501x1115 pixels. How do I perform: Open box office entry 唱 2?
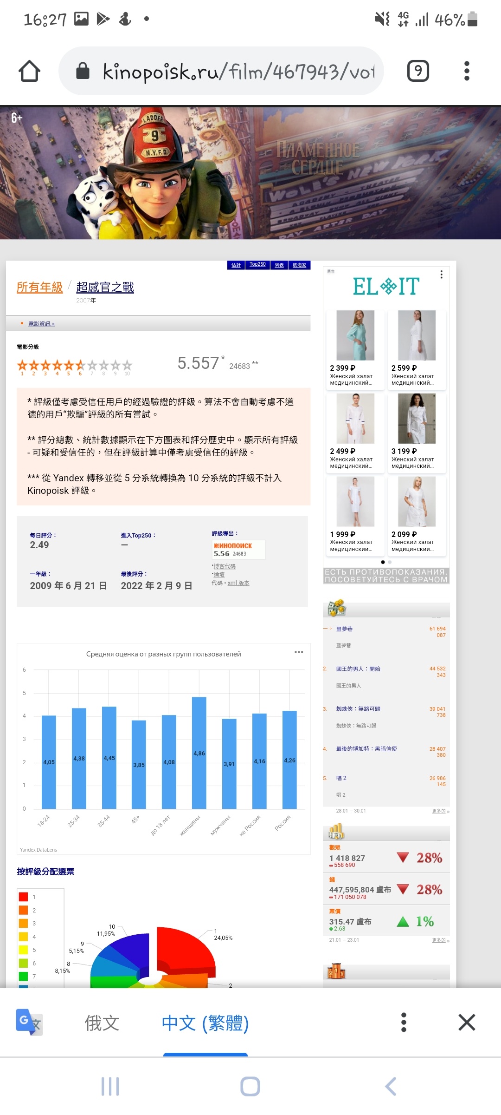point(341,778)
